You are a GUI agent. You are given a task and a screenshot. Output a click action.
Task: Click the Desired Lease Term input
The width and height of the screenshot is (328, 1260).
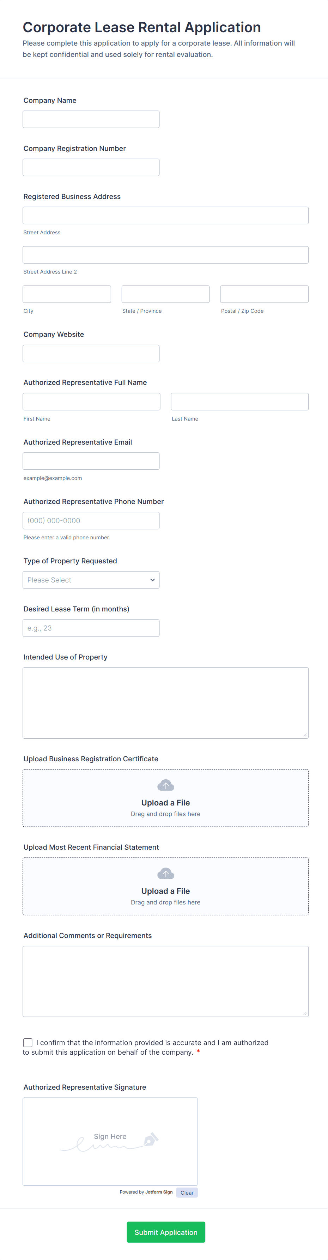[x=91, y=628]
